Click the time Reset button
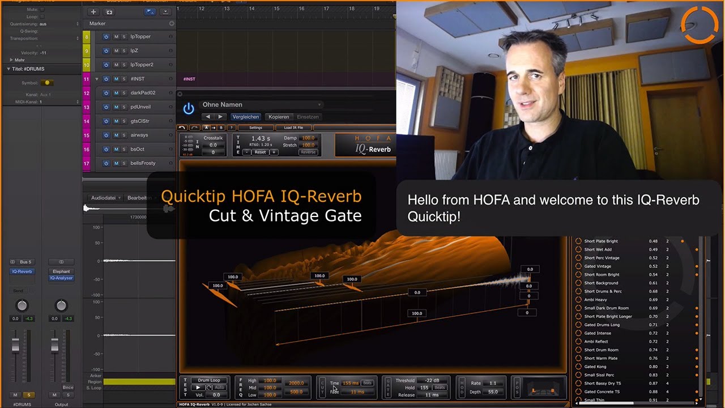The width and height of the screenshot is (725, 408). pos(260,152)
